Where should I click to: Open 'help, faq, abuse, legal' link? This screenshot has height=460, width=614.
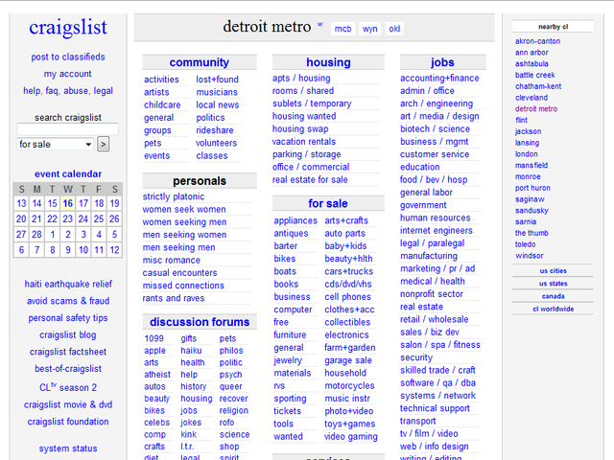[x=68, y=91]
